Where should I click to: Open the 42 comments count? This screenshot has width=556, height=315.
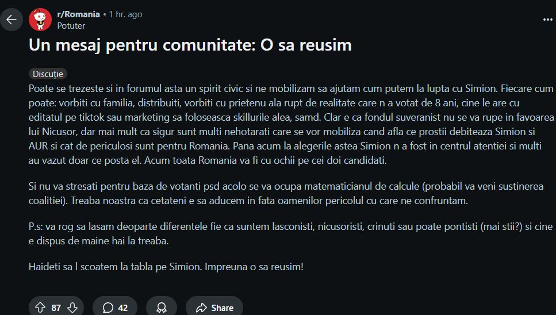click(x=122, y=308)
